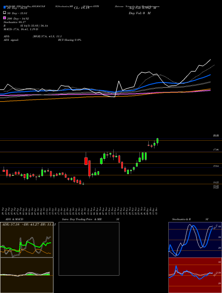Click the 'Stochastics & R' panel title
Screen dimensions: 222x293
tap(181, 219)
